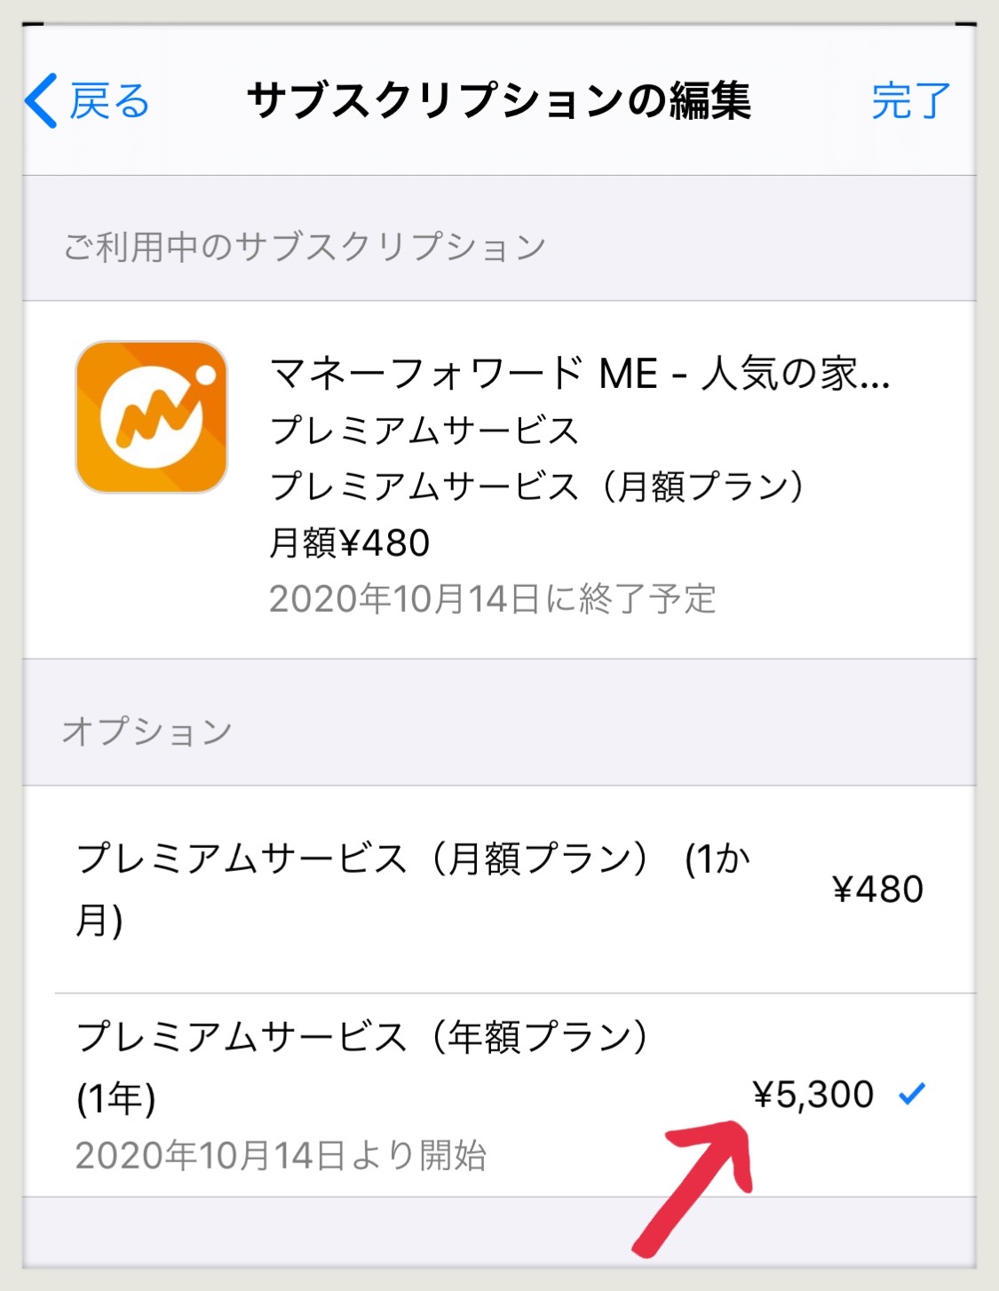Tap the プレミアムサービス（月額プラン） subtitle in current subscription

537,486
